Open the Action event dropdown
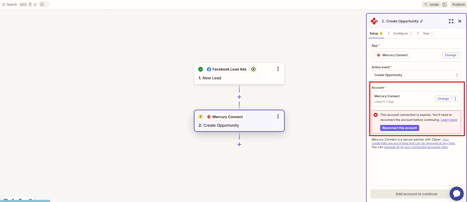467x202 pixels. [x=416, y=75]
